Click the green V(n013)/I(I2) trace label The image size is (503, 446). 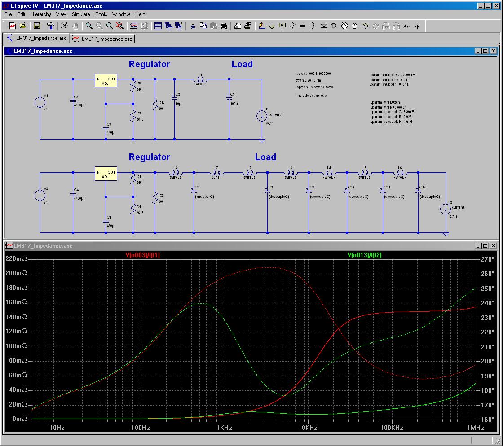(x=364, y=255)
